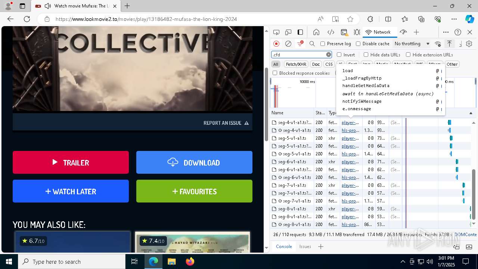Open the Console tool with warning badge
This screenshot has width=478, height=269.
344,32
